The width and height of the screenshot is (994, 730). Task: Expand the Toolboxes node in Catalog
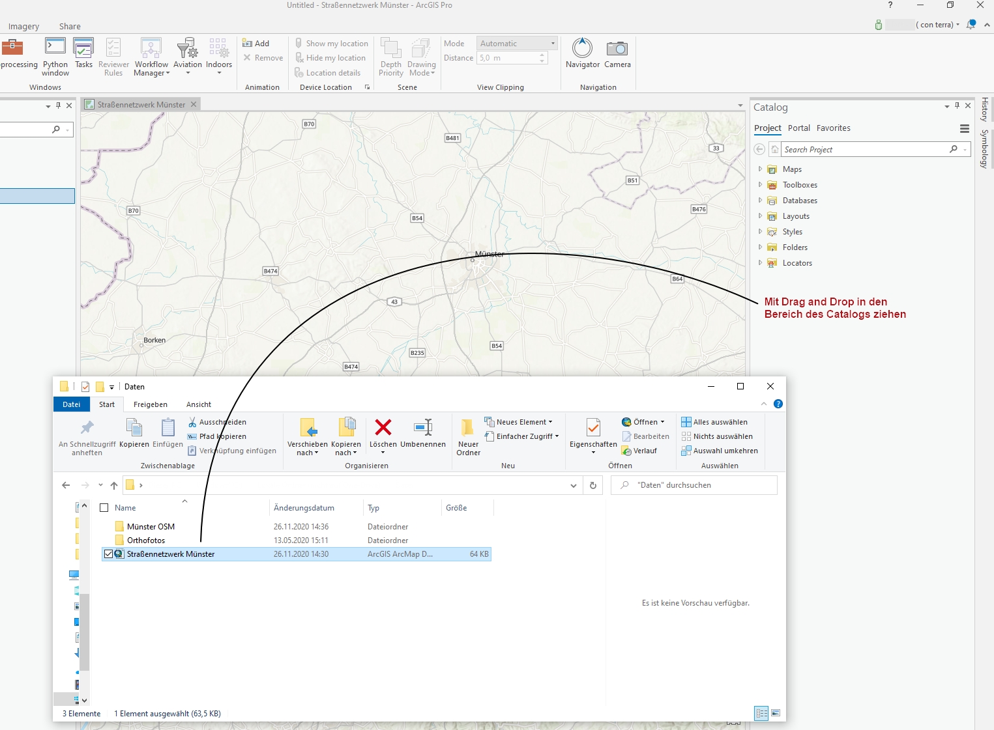click(760, 184)
